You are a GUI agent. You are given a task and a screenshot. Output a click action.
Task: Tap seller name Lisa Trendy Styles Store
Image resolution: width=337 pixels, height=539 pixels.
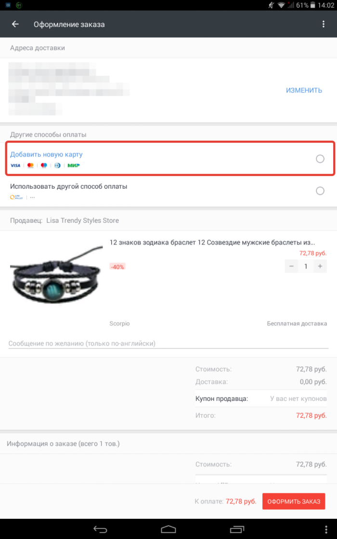(82, 220)
